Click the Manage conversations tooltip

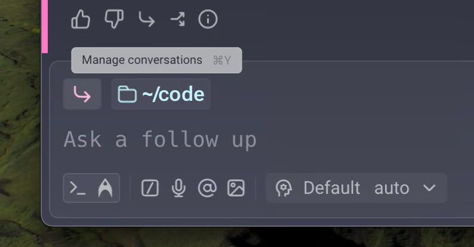pos(156,60)
